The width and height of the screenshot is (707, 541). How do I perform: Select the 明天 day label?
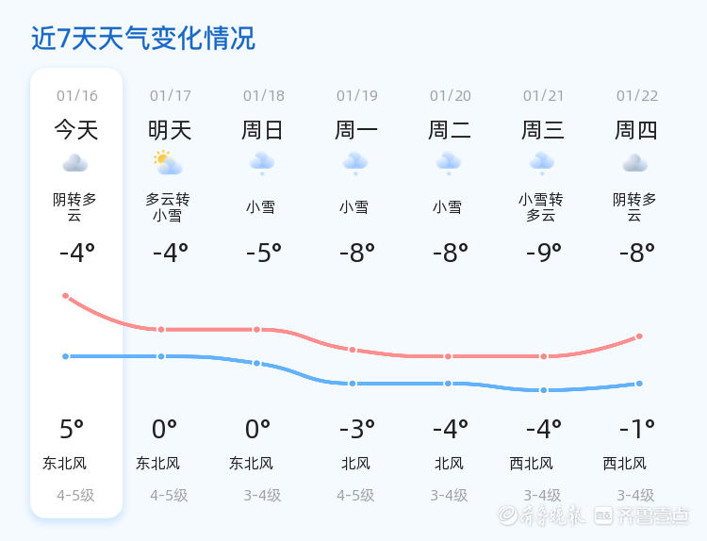[170, 129]
